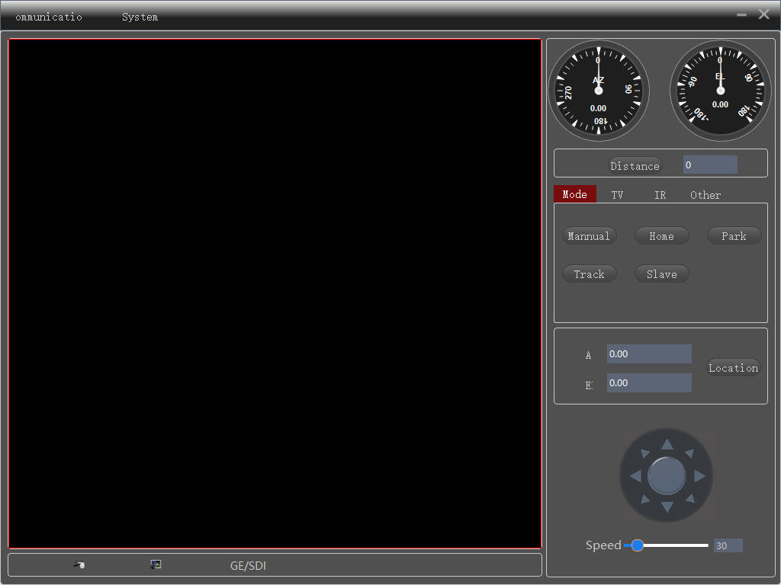
Task: Activate Track mode
Action: (589, 274)
